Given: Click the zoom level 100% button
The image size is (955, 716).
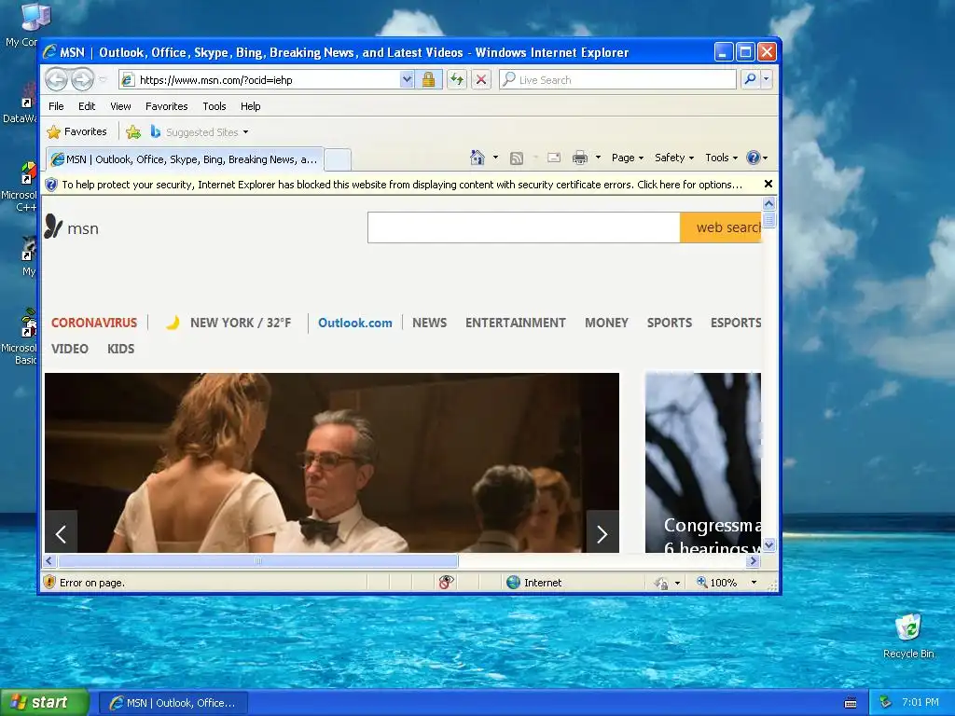Looking at the screenshot, I should pos(717,582).
